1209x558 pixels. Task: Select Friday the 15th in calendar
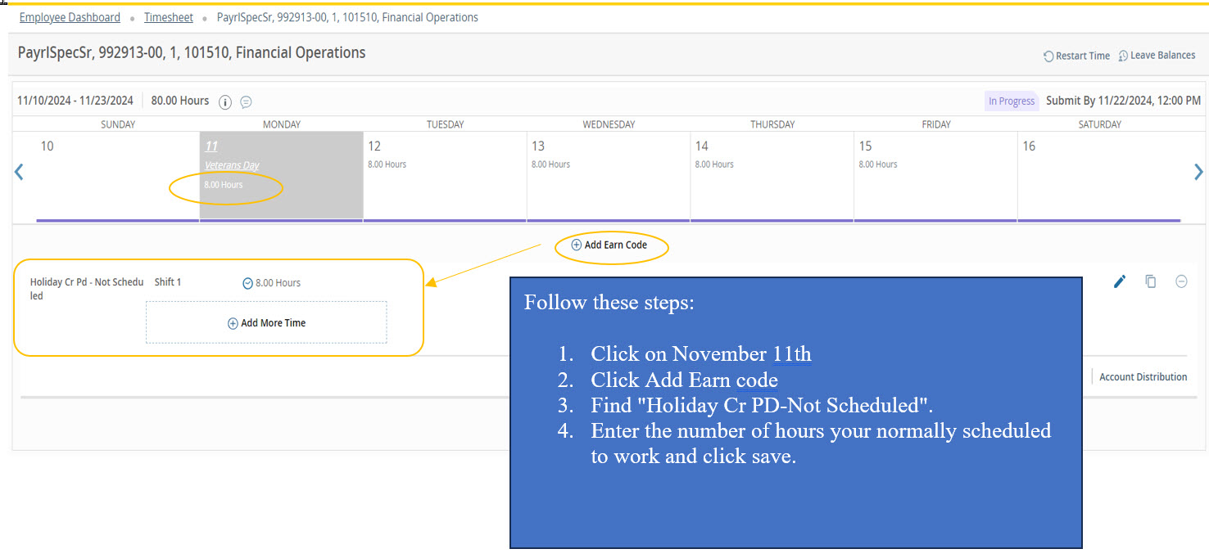[x=935, y=175]
